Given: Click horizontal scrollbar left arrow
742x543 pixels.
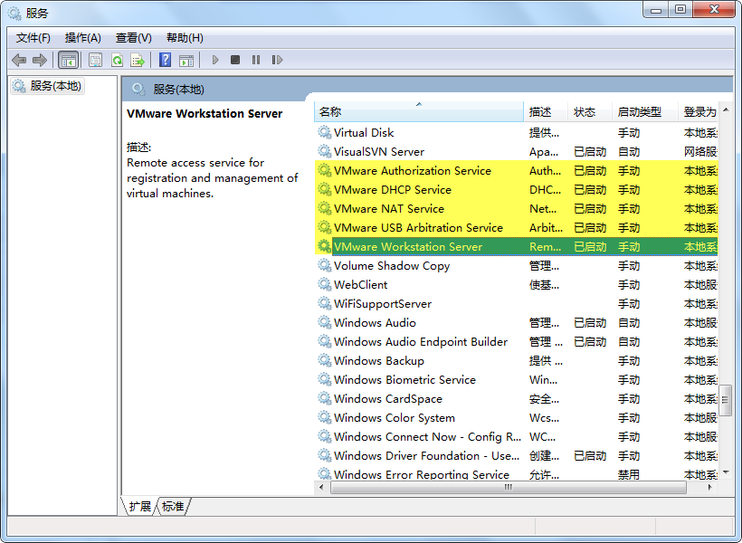Looking at the screenshot, I should [x=322, y=487].
